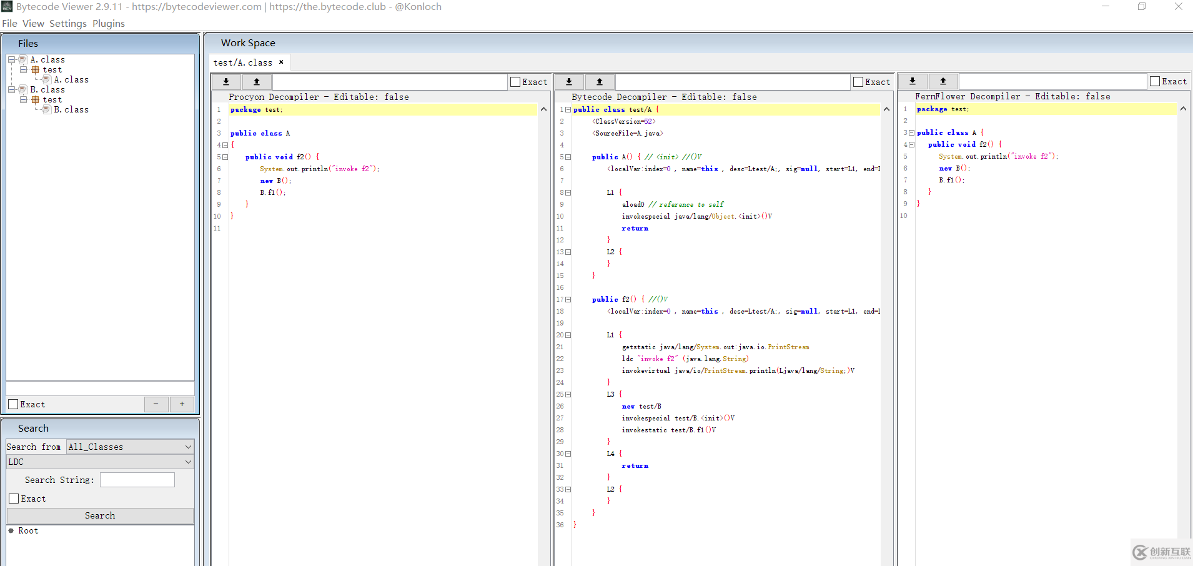
Task: Select B.class leaf in file tree
Action: click(x=71, y=109)
